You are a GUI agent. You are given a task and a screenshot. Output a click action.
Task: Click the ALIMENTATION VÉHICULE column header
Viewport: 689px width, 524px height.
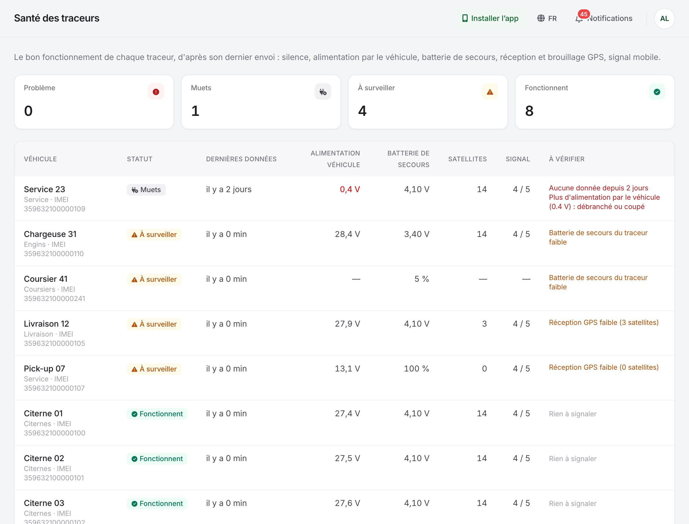point(335,159)
